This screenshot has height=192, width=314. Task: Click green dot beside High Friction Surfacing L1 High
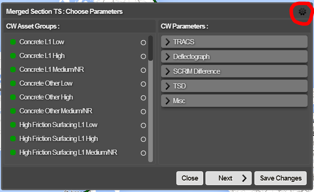coord(13,139)
